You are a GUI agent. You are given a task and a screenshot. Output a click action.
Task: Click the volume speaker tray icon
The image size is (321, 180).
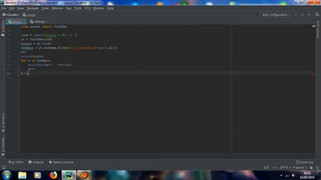tap(293, 175)
